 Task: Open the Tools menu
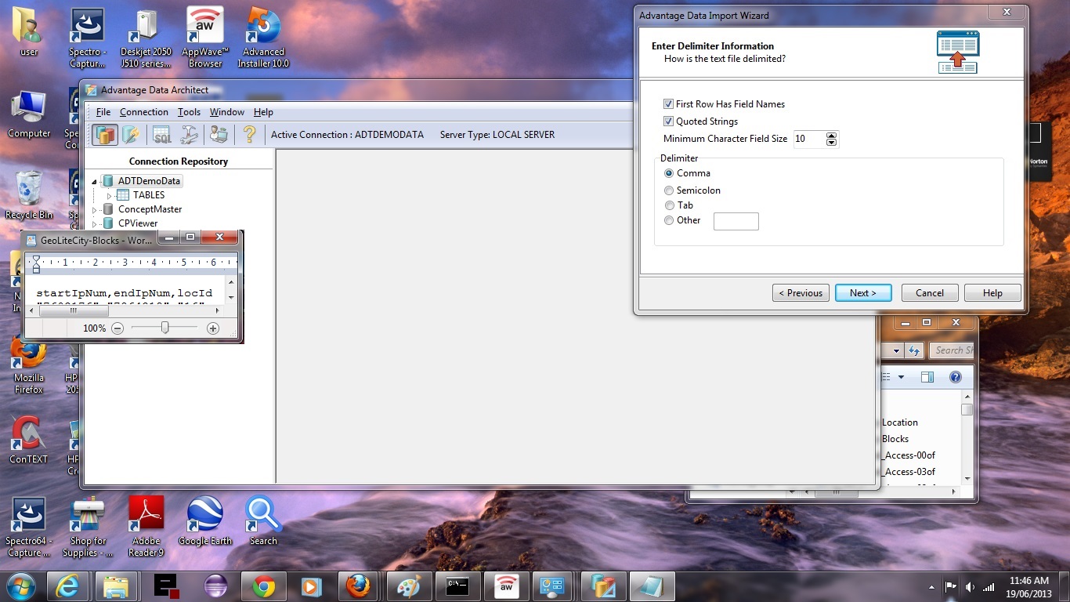coord(189,112)
